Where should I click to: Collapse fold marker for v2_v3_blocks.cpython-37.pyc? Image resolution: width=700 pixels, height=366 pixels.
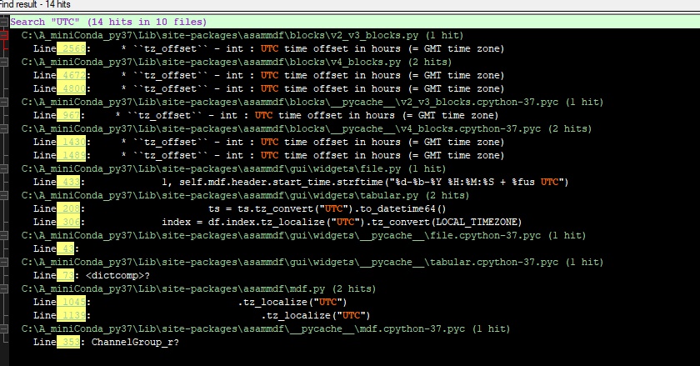tap(3, 102)
